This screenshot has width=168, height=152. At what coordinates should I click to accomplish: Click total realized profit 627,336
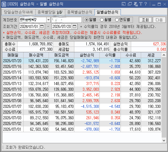(160, 44)
